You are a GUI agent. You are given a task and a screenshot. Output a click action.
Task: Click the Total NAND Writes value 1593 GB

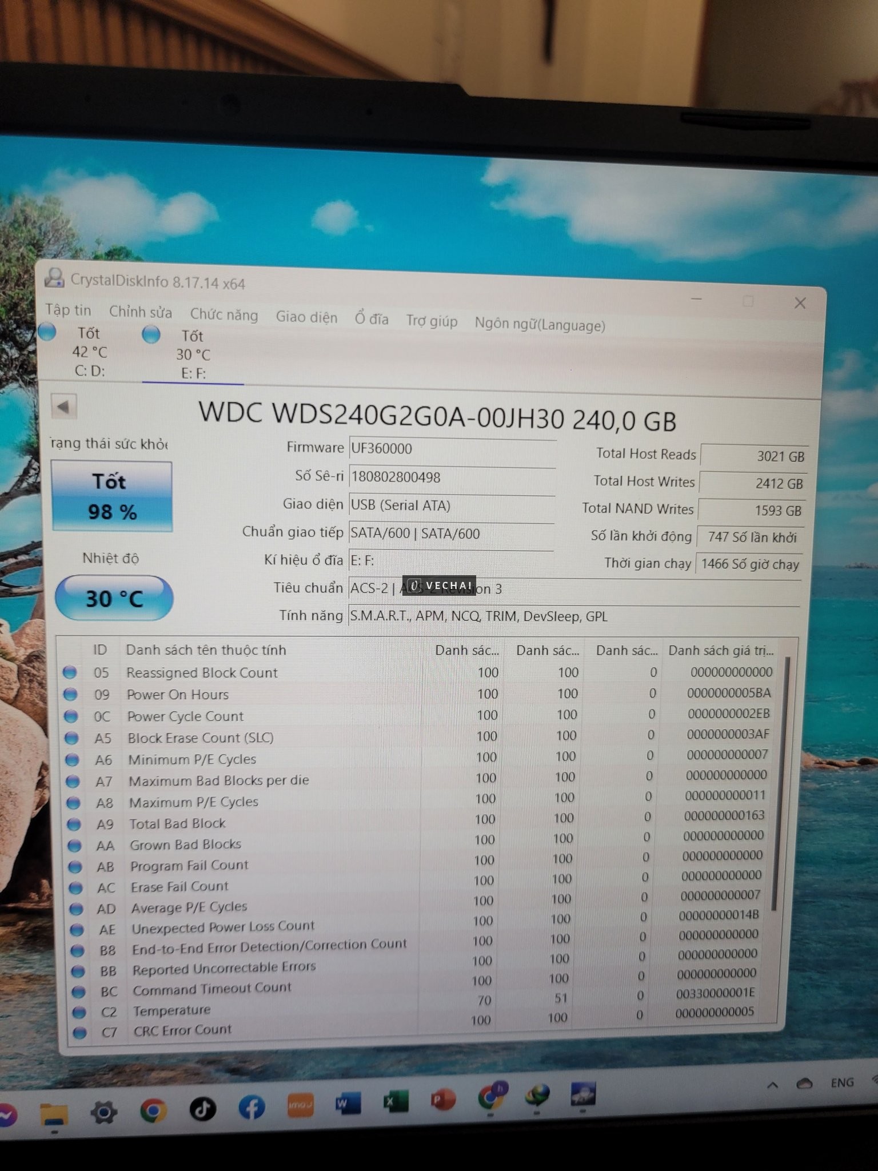[752, 510]
